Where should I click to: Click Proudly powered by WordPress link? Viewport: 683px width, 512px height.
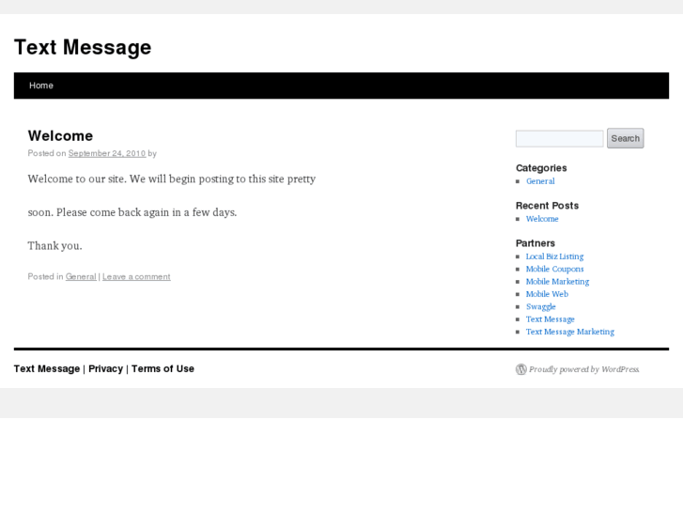583,369
